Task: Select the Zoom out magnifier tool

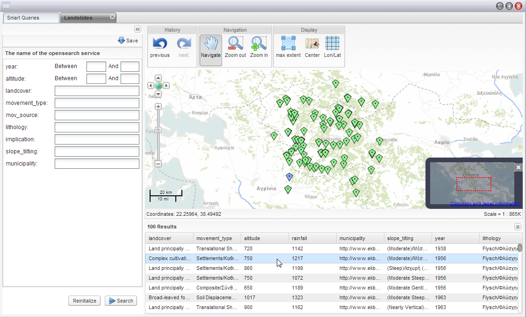Action: point(235,43)
